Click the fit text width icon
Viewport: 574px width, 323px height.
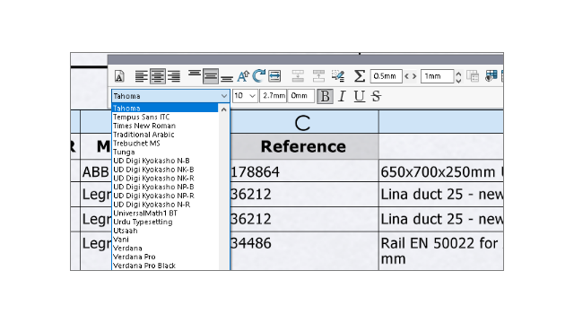click(x=274, y=75)
